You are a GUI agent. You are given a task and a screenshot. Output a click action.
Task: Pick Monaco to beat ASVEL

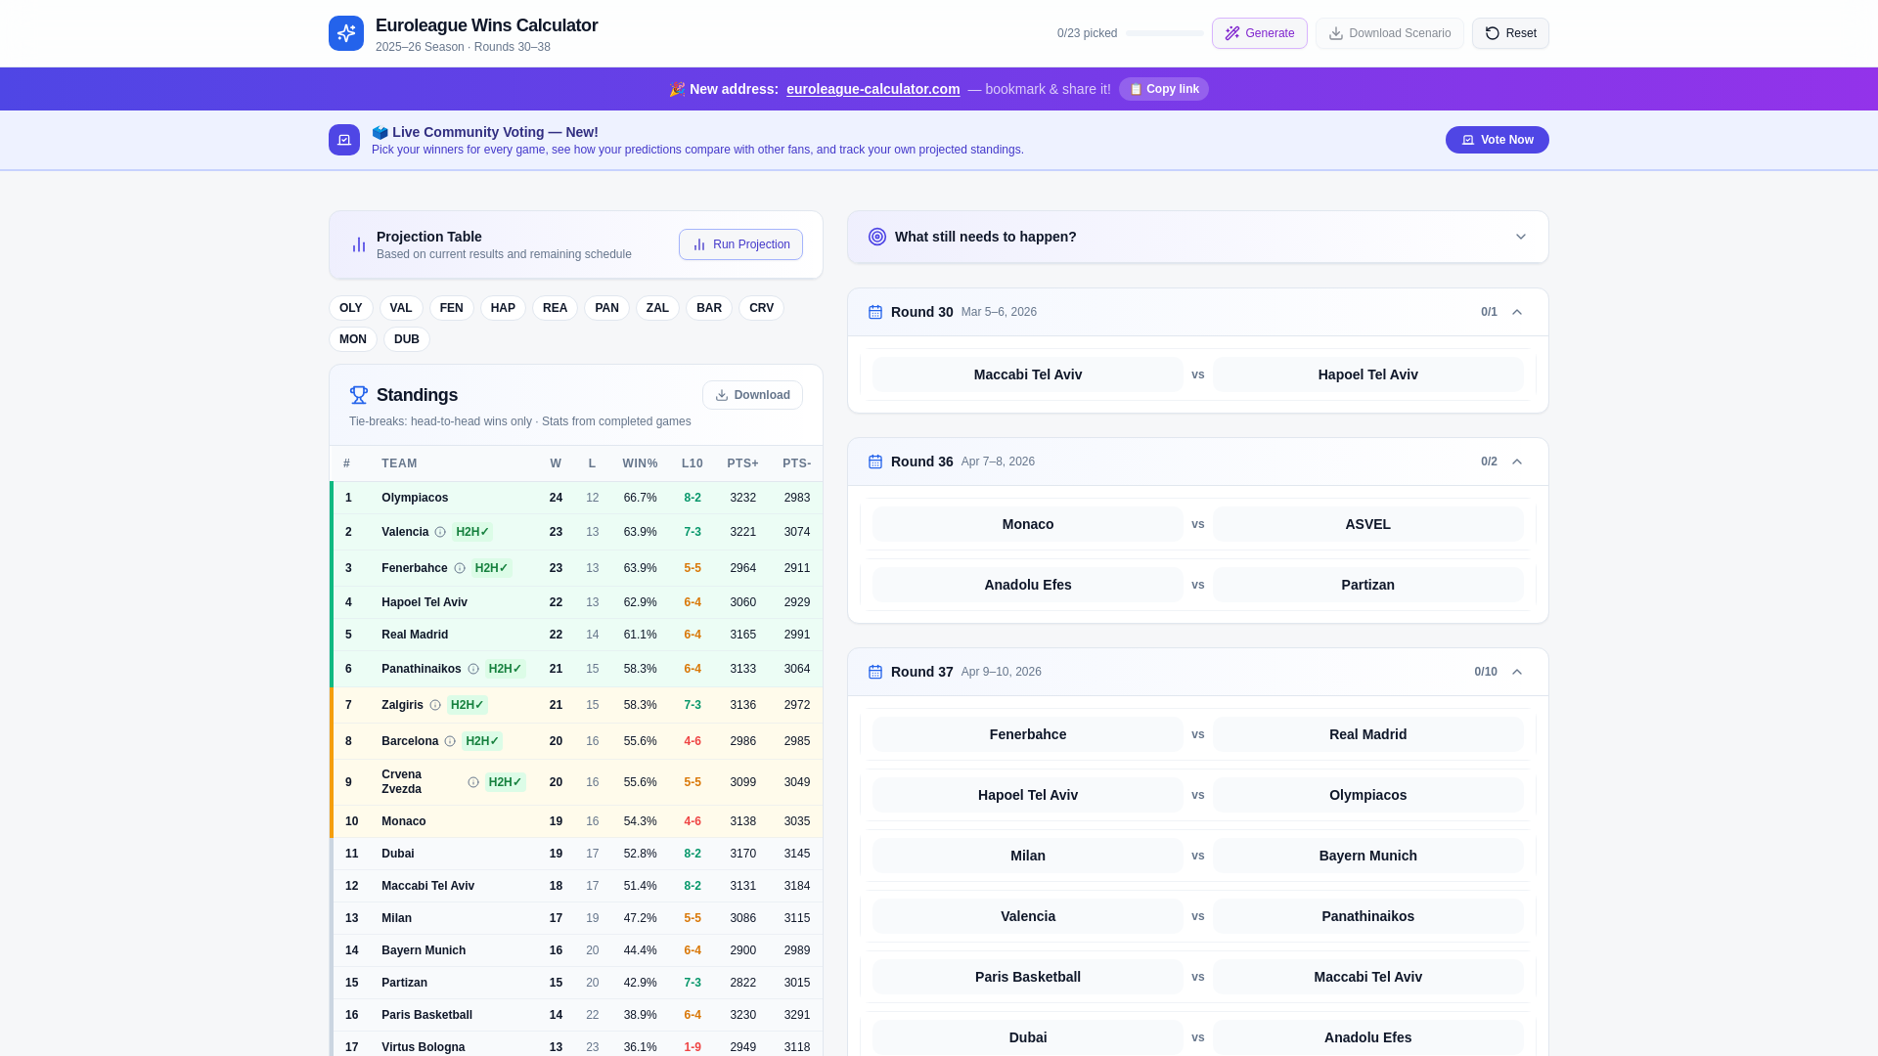click(x=1027, y=524)
